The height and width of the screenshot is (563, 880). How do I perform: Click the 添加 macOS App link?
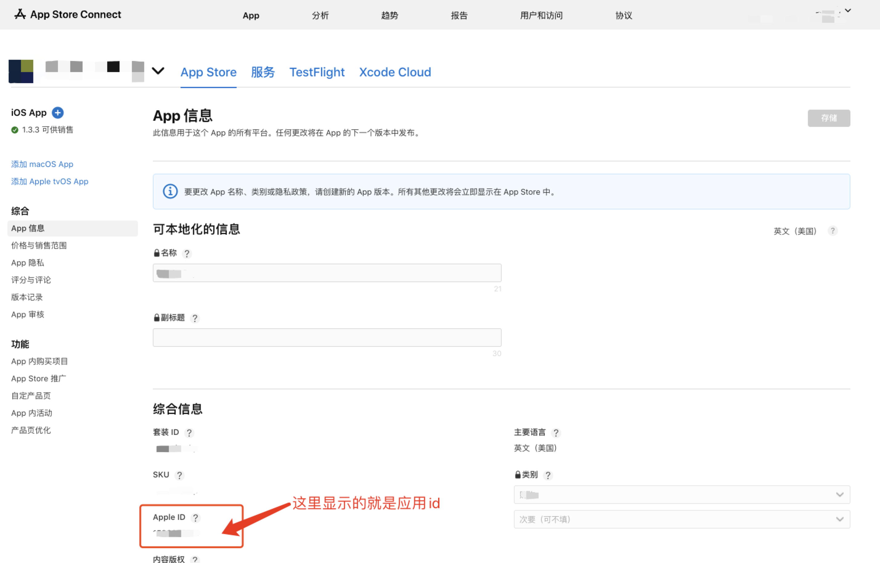coord(42,164)
